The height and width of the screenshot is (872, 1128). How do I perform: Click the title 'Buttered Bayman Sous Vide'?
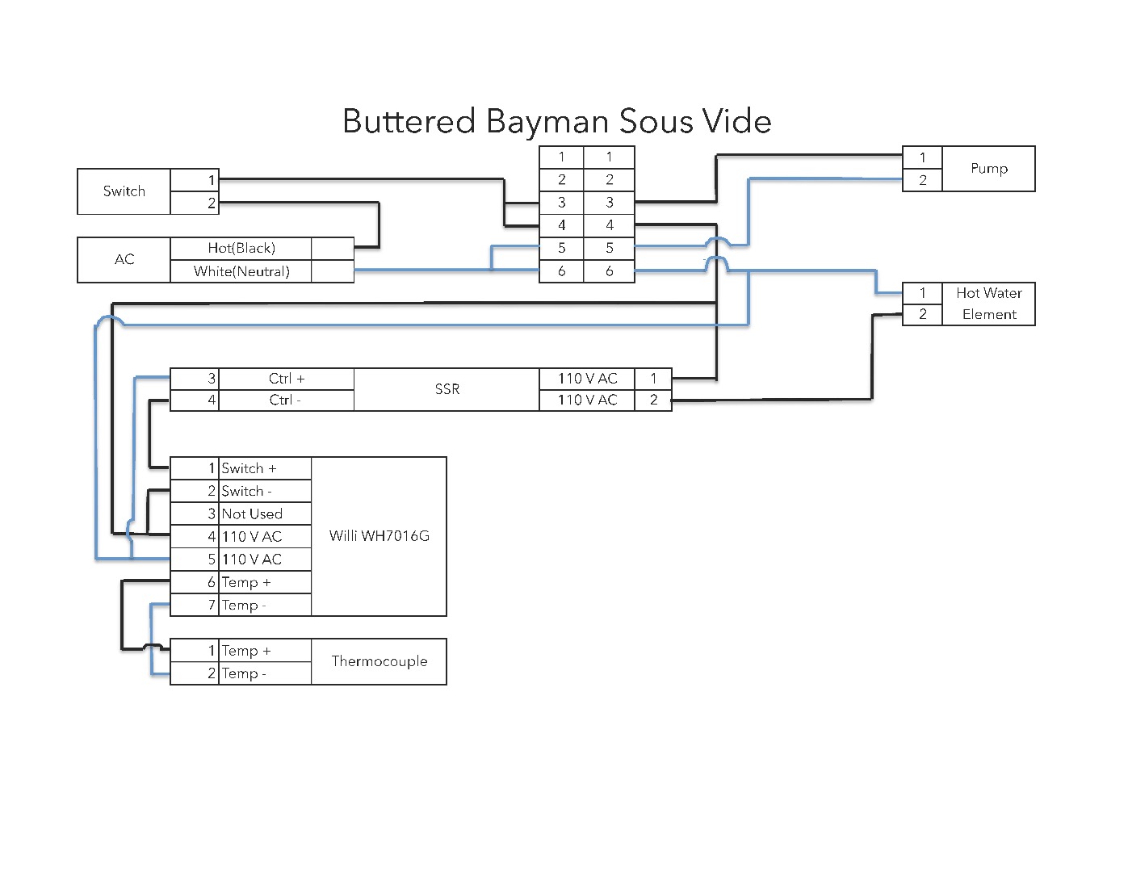[557, 121]
